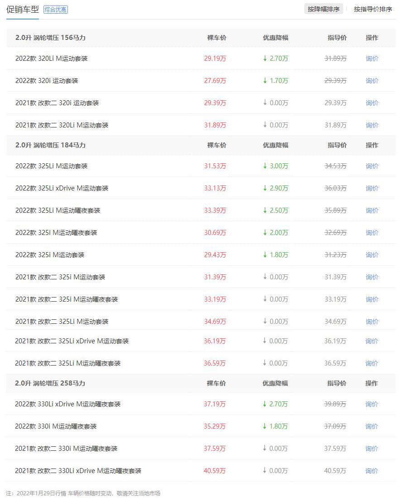Click 询价 for 2021款 改款二 325Li M运动曜夜套装

(372, 363)
